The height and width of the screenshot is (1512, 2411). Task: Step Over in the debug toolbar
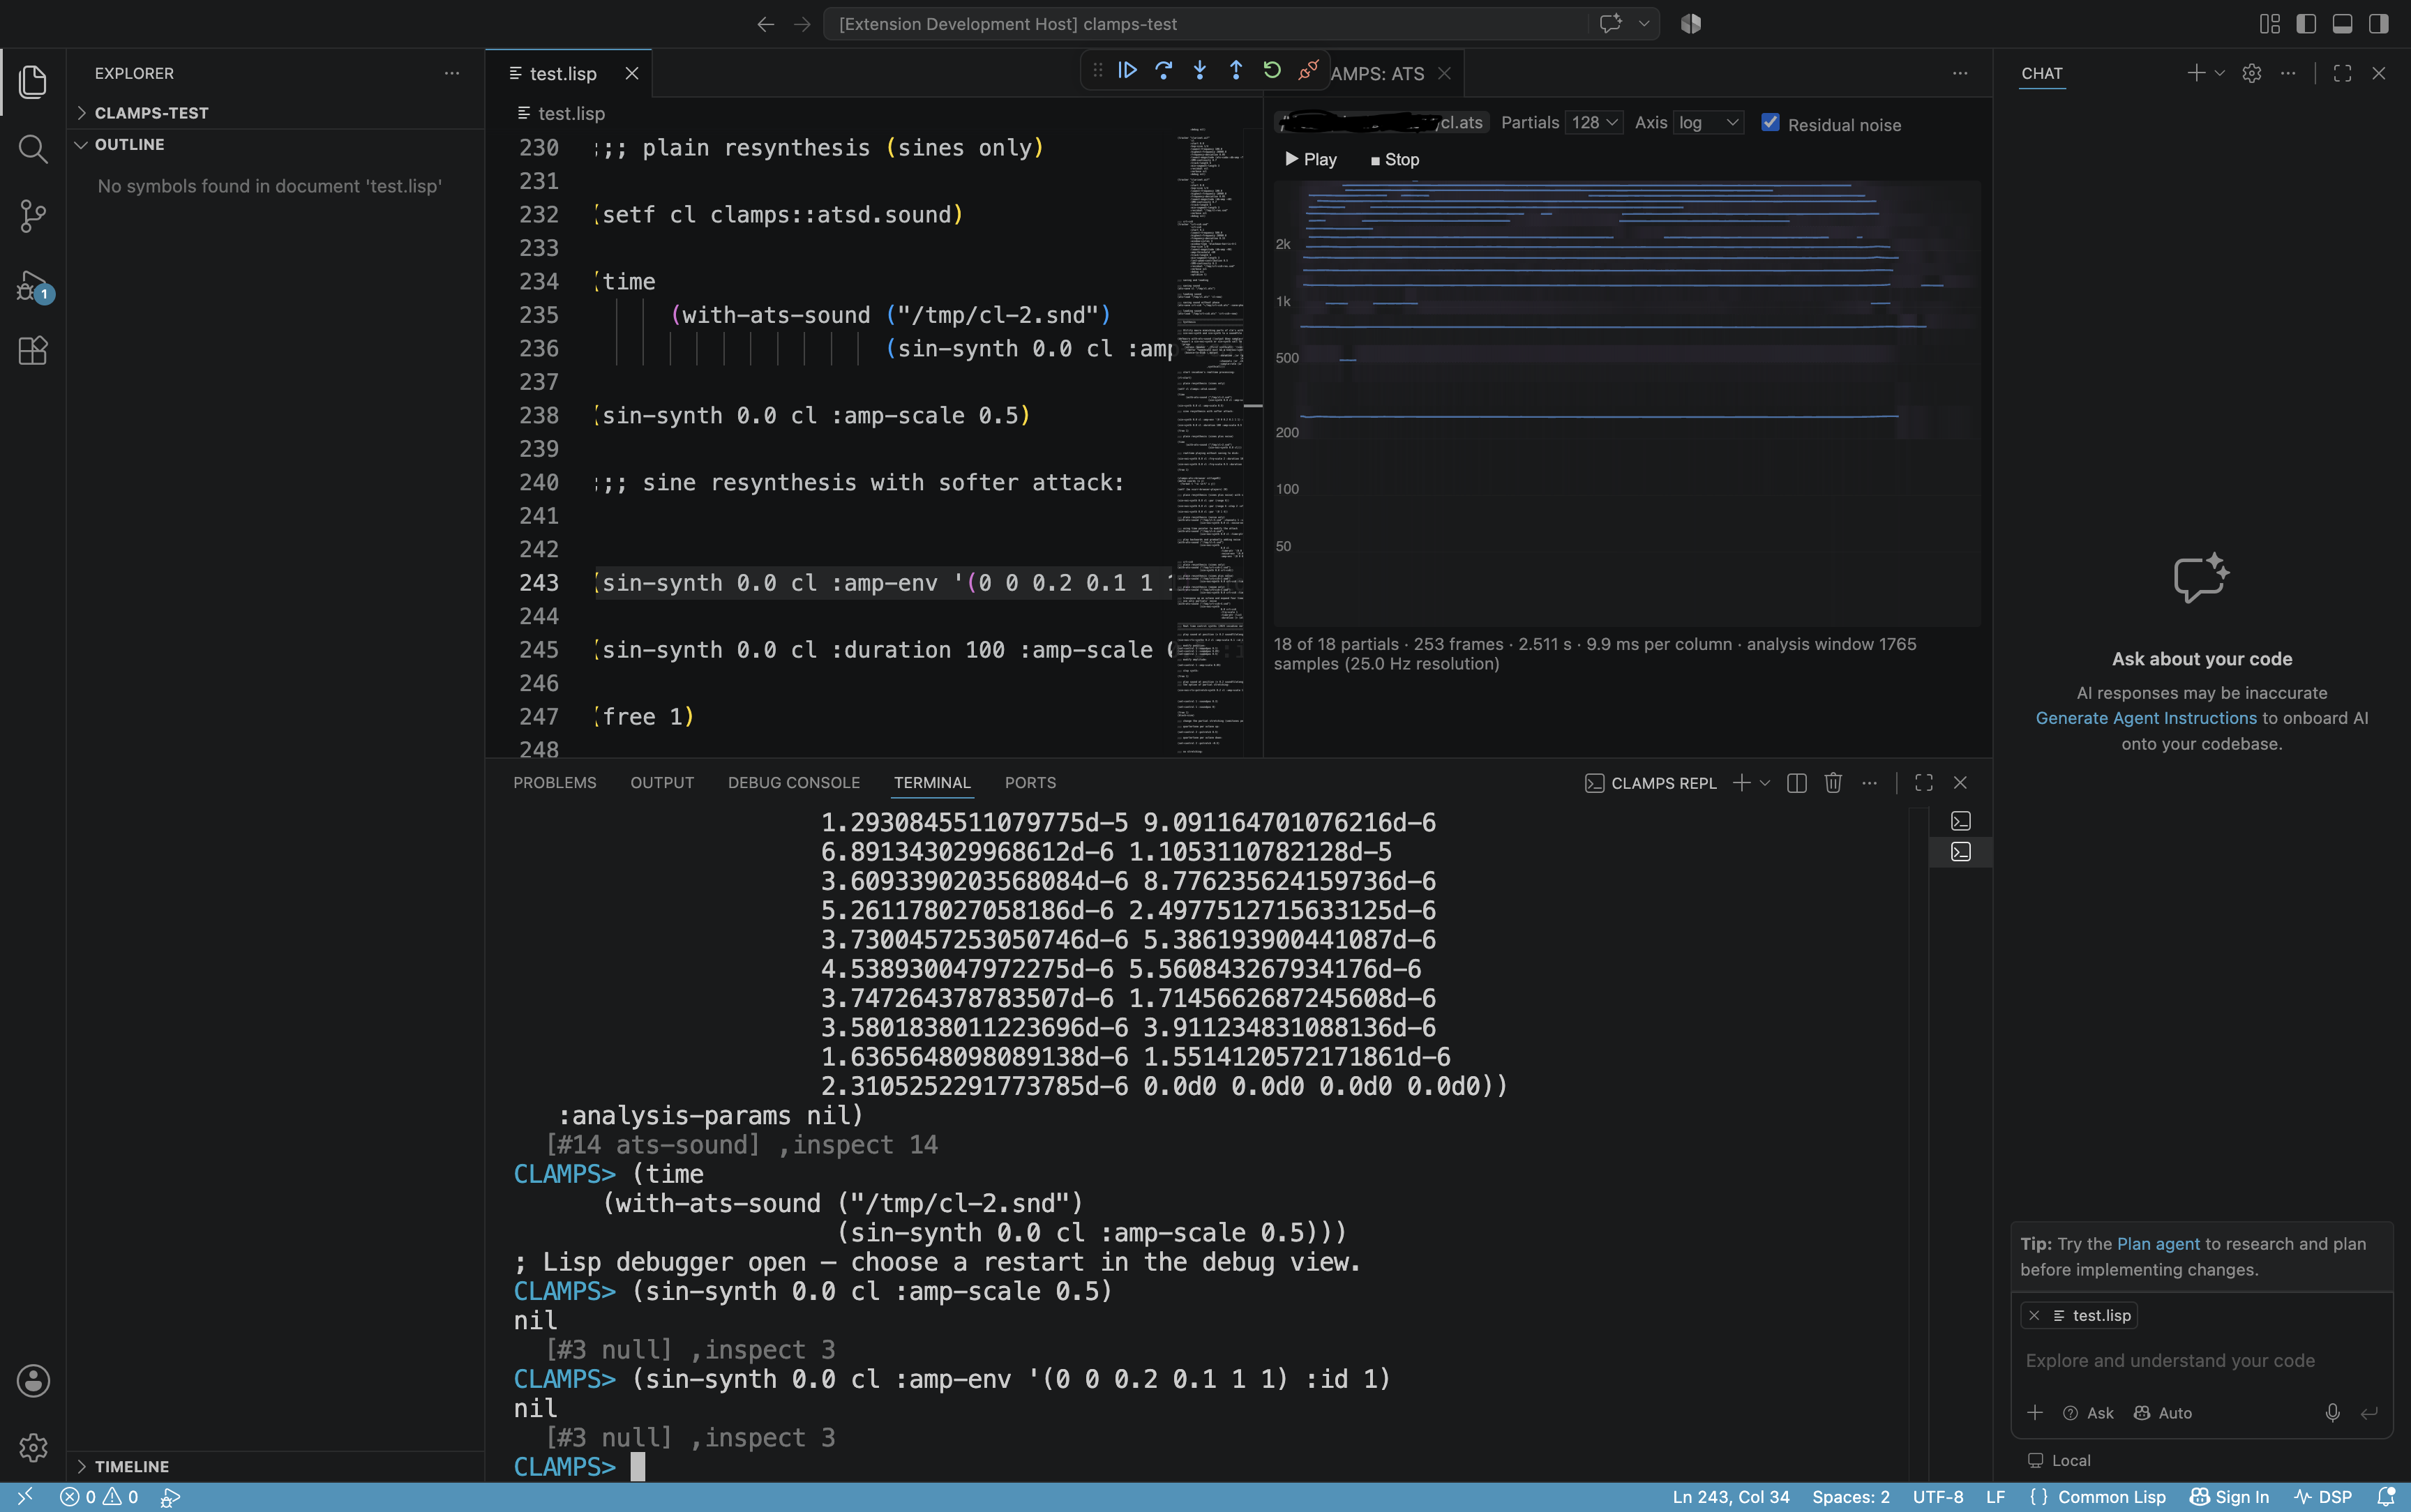pos(1163,70)
